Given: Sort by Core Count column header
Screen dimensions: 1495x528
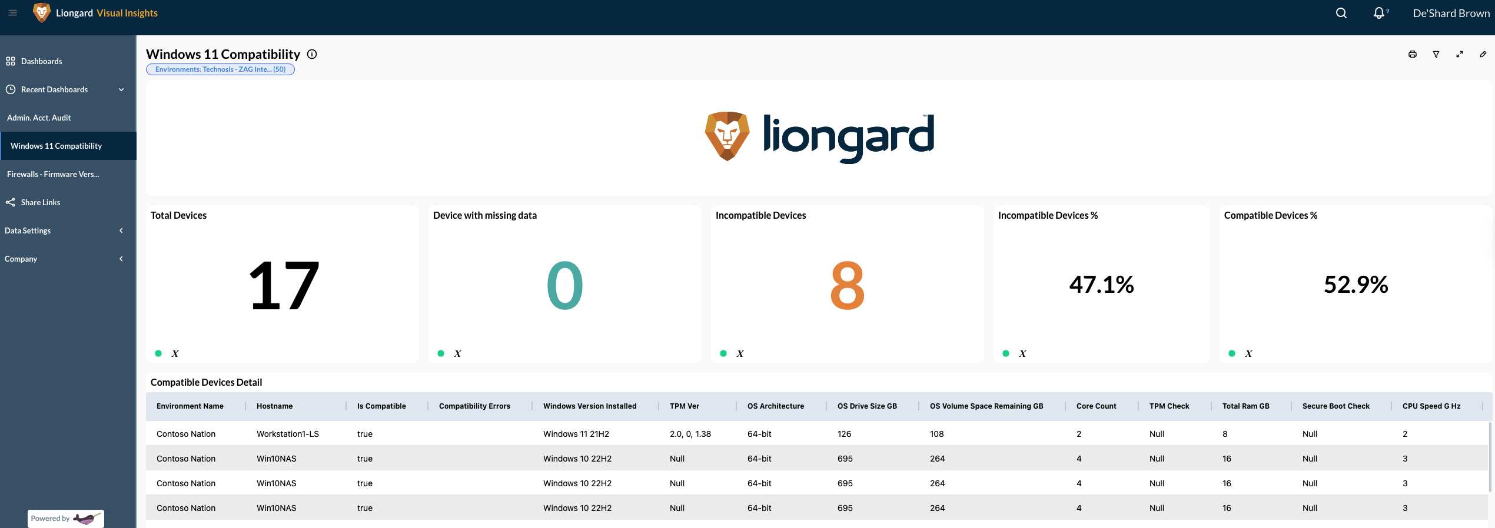Looking at the screenshot, I should coord(1096,406).
